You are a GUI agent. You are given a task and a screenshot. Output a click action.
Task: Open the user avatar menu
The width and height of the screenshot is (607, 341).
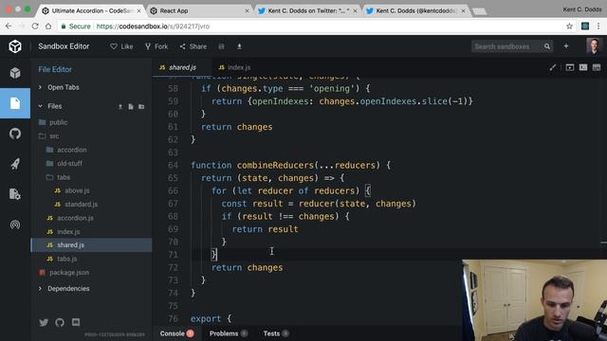(x=593, y=46)
